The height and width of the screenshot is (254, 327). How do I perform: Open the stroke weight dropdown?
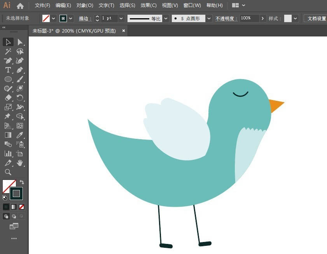[121, 19]
